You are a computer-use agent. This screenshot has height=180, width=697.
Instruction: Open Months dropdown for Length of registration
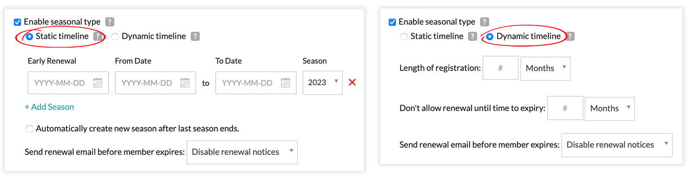pos(546,68)
